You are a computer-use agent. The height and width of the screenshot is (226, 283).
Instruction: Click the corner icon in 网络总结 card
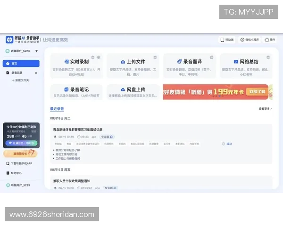[x=268, y=57]
